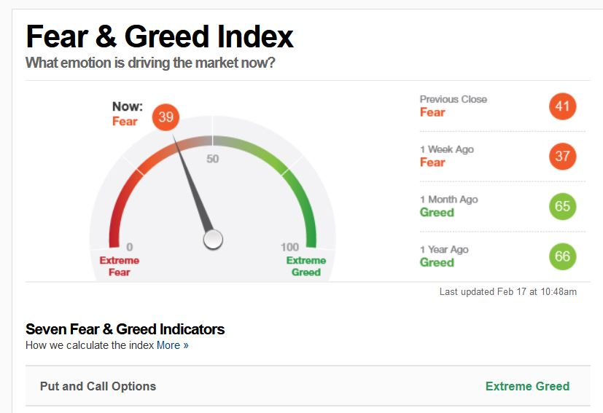Click the 1 Month Ago 65 green circle
Image resolution: width=603 pixels, height=413 pixels.
[562, 206]
